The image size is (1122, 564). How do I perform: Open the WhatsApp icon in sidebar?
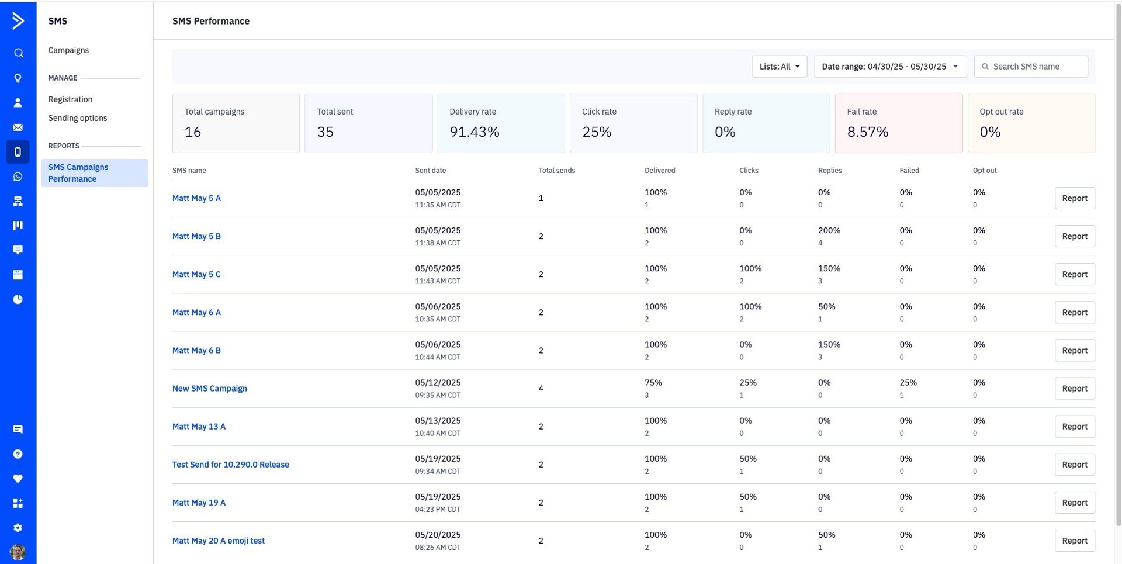pyautogui.click(x=18, y=177)
